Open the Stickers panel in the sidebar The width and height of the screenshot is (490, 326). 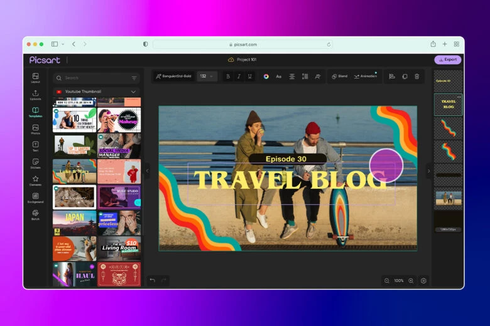35,163
